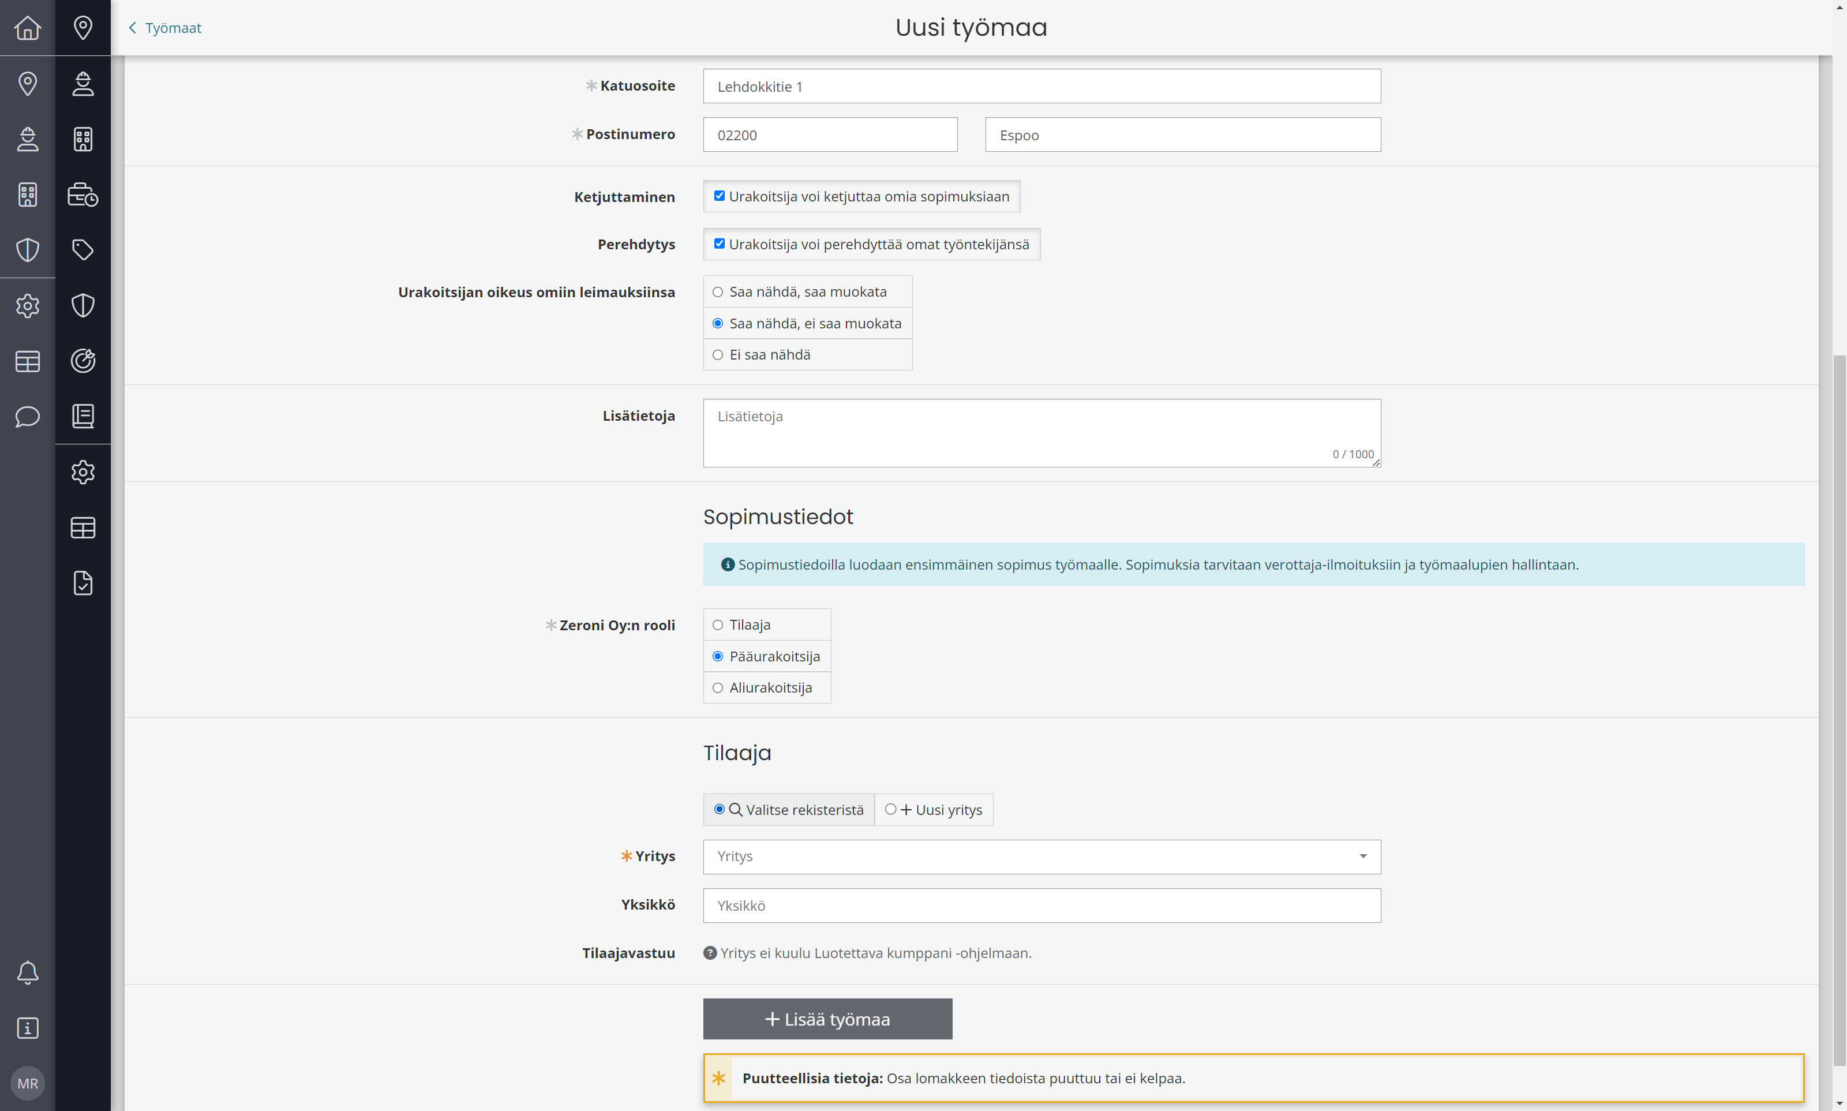Open the briefcase with clock icon
1847x1111 pixels.
83,194
